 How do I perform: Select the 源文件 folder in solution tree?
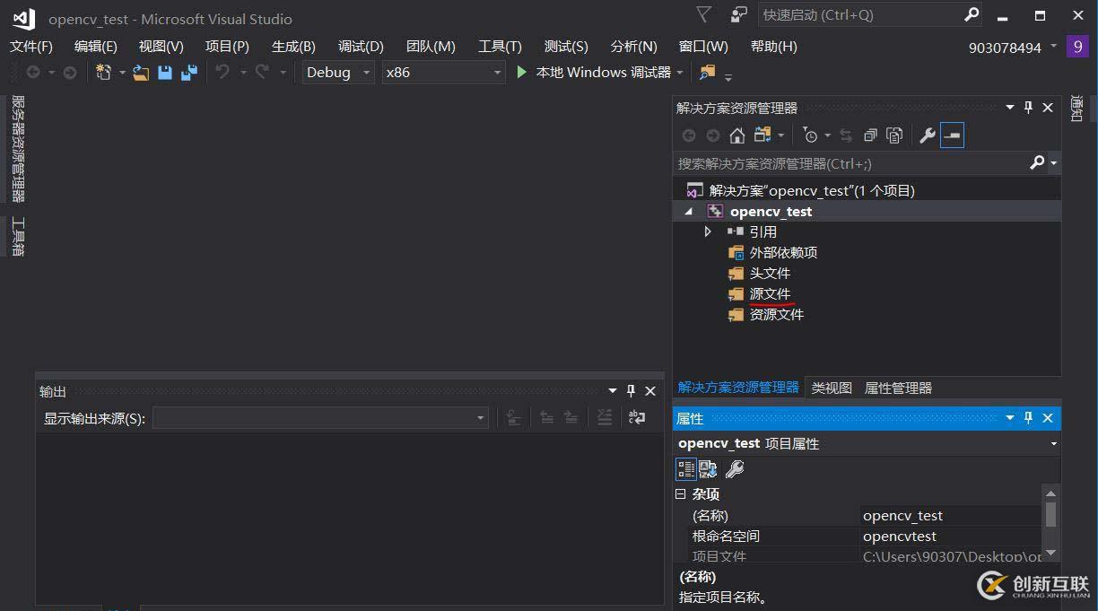point(770,293)
